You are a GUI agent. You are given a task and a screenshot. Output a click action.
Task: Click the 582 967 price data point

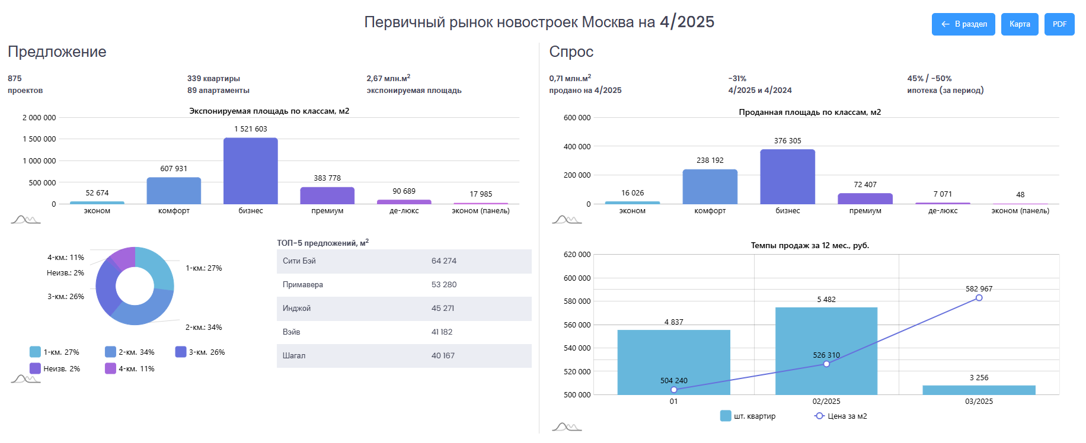979,298
